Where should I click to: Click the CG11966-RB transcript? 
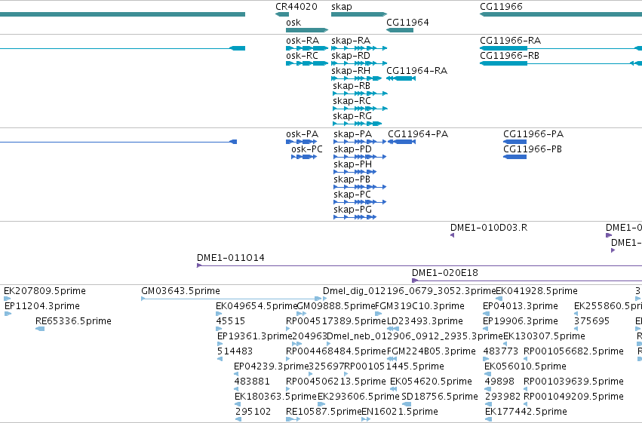(x=561, y=63)
